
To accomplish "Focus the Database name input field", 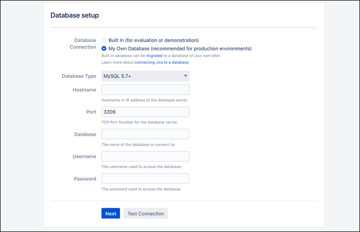I will click(146, 134).
